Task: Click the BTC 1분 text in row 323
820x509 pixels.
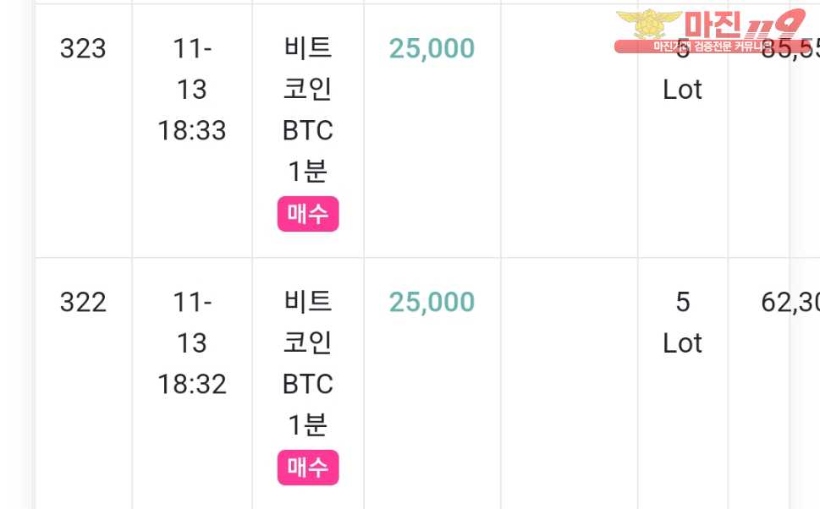Action: [308, 151]
